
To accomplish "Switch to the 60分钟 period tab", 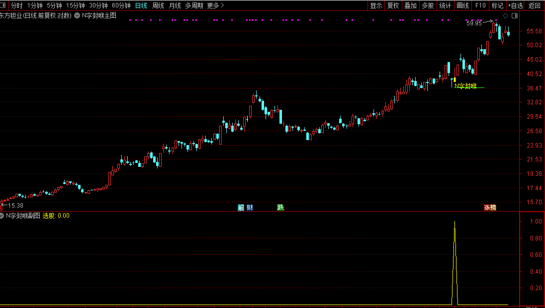I will click(121, 5).
